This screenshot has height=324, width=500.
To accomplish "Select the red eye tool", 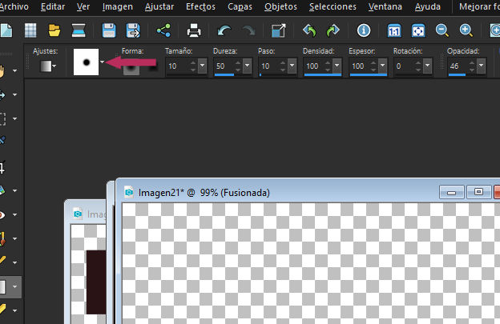I will pos(2,215).
